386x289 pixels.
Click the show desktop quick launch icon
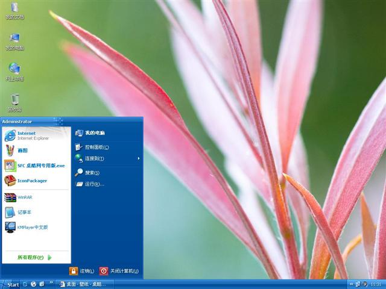click(x=42, y=284)
